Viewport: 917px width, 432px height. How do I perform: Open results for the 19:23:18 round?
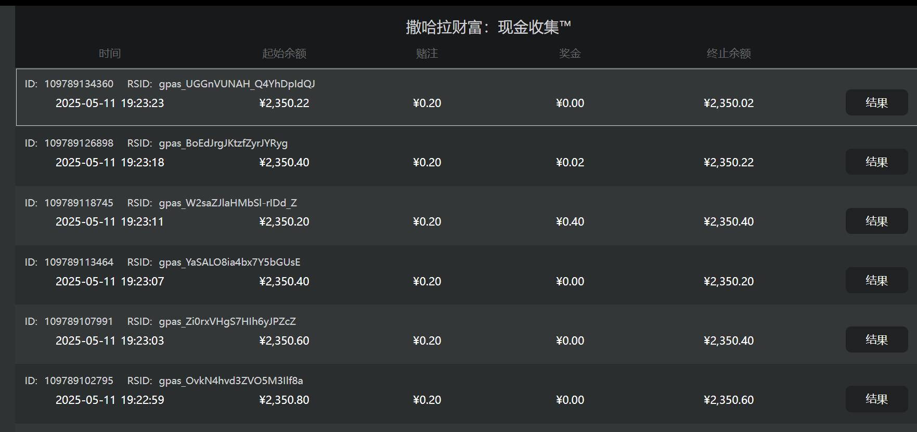[876, 162]
